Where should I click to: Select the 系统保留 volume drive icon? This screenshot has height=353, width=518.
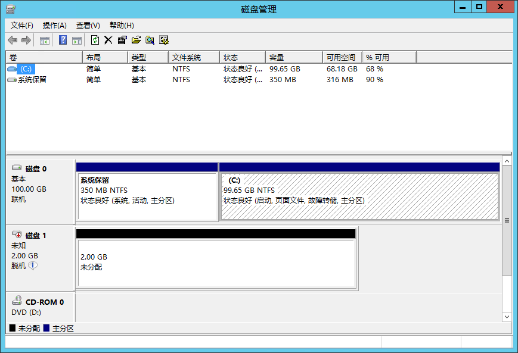point(12,80)
